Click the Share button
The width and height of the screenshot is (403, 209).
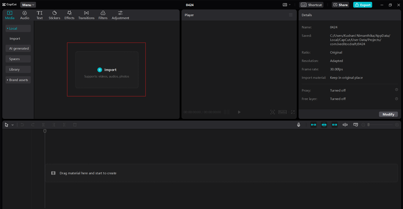(340, 5)
